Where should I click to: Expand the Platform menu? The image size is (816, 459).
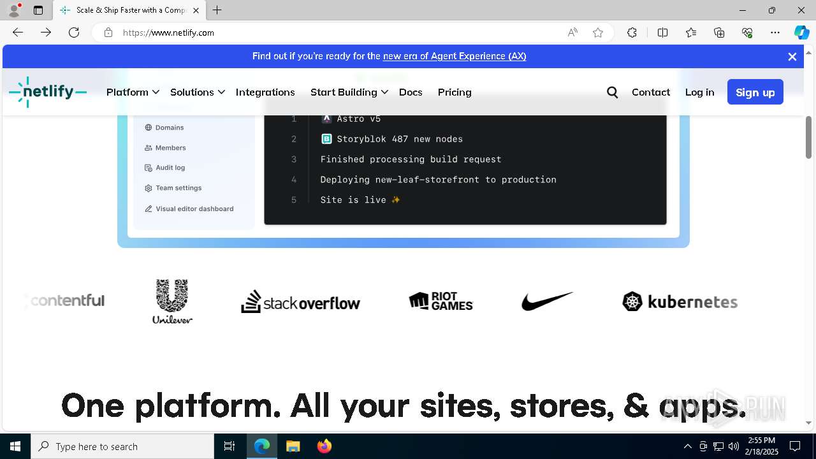click(x=133, y=92)
